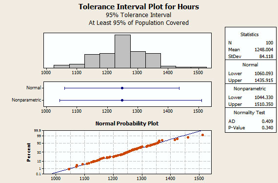Select the Normal interval center point
278x183 pixels.
pyautogui.click(x=122, y=88)
